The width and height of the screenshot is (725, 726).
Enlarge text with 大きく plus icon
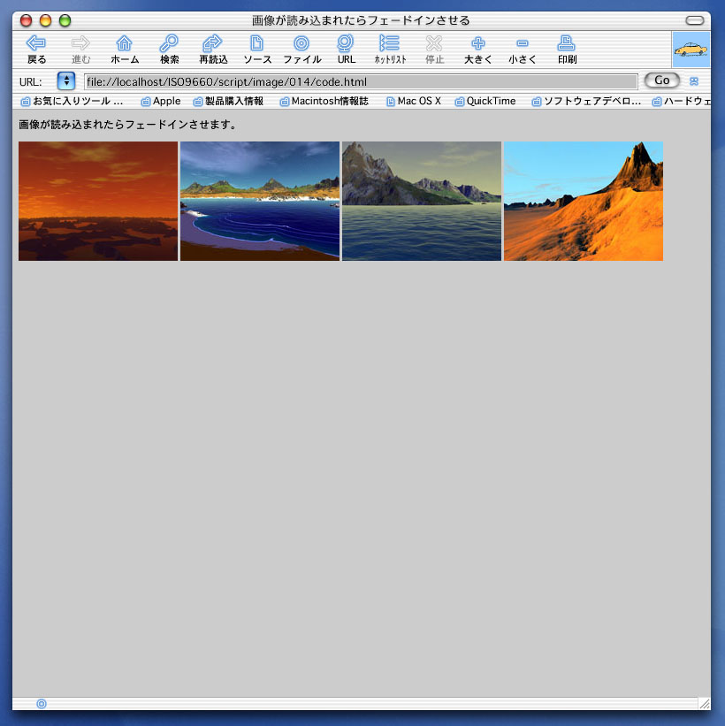[477, 49]
